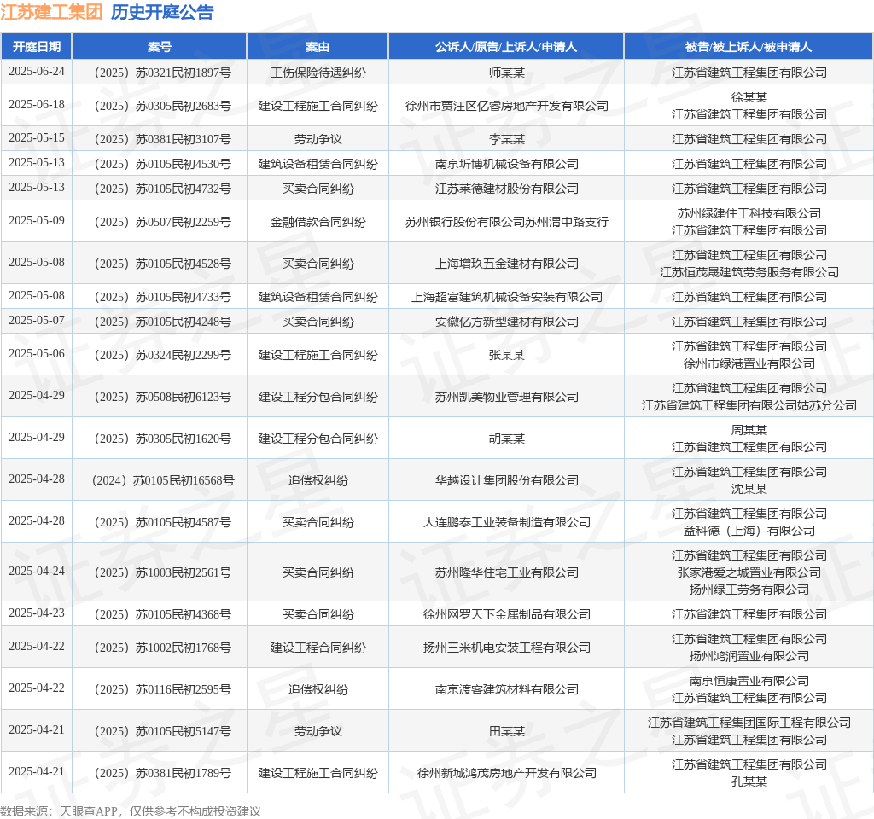Click the hearing date 2025-05-06

37,354
